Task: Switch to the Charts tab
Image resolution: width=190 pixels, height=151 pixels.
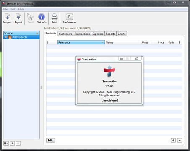Action: 122,34
